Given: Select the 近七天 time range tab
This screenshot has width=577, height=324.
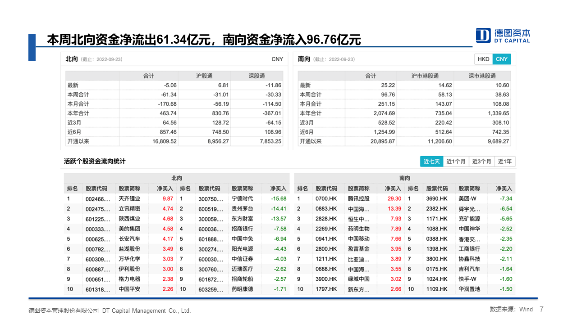Looking at the screenshot, I should (x=431, y=161).
